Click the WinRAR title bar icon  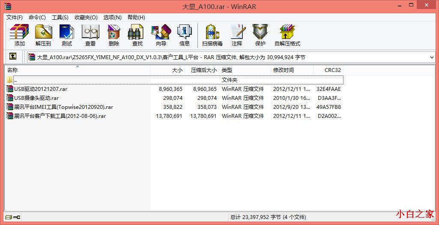[x=8, y=6]
